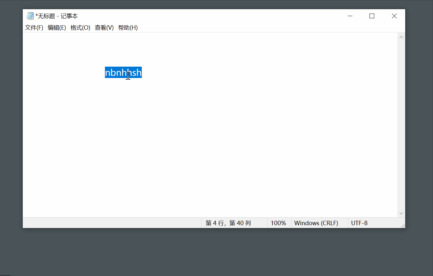Click the Notepad icon in the title bar

coord(30,15)
